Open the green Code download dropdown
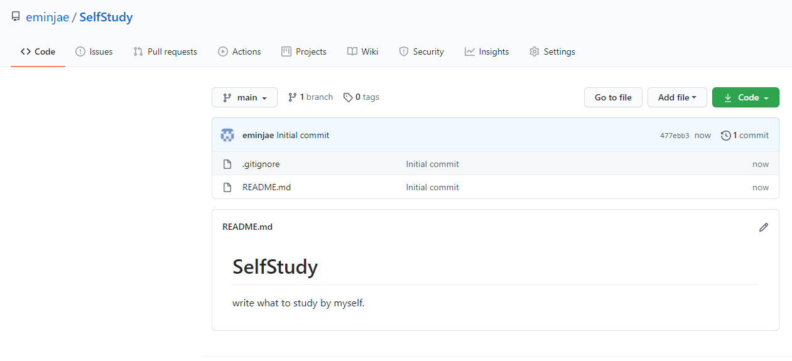The width and height of the screenshot is (792, 361). [x=746, y=97]
